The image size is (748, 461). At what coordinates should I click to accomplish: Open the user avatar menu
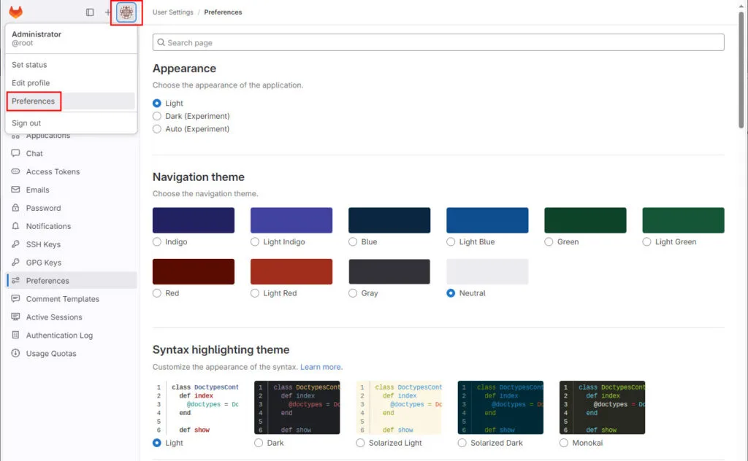pyautogui.click(x=126, y=12)
